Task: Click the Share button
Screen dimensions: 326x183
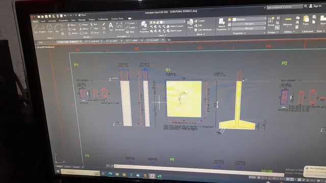Action: (x=82, y=15)
